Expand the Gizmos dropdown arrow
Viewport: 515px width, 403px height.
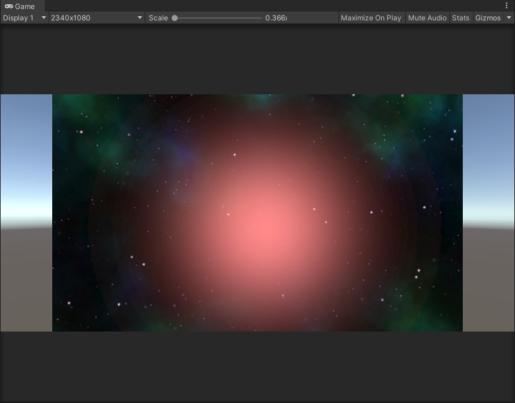point(509,18)
